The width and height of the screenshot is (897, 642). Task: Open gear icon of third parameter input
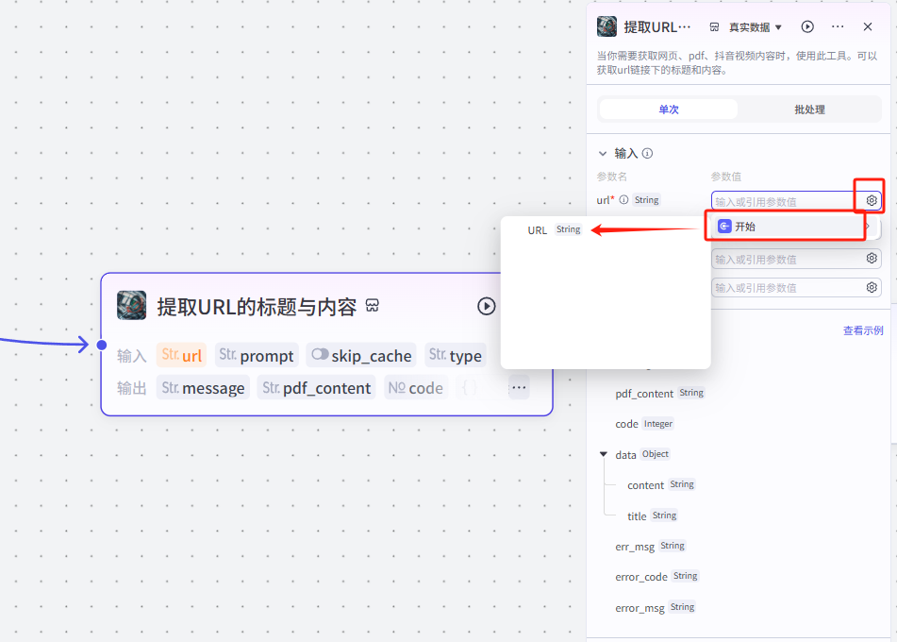click(872, 287)
